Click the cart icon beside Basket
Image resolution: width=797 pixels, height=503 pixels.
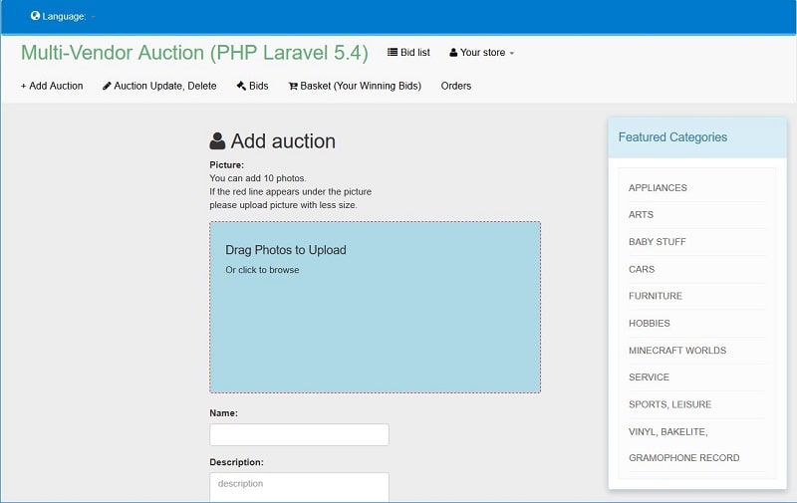[x=293, y=86]
